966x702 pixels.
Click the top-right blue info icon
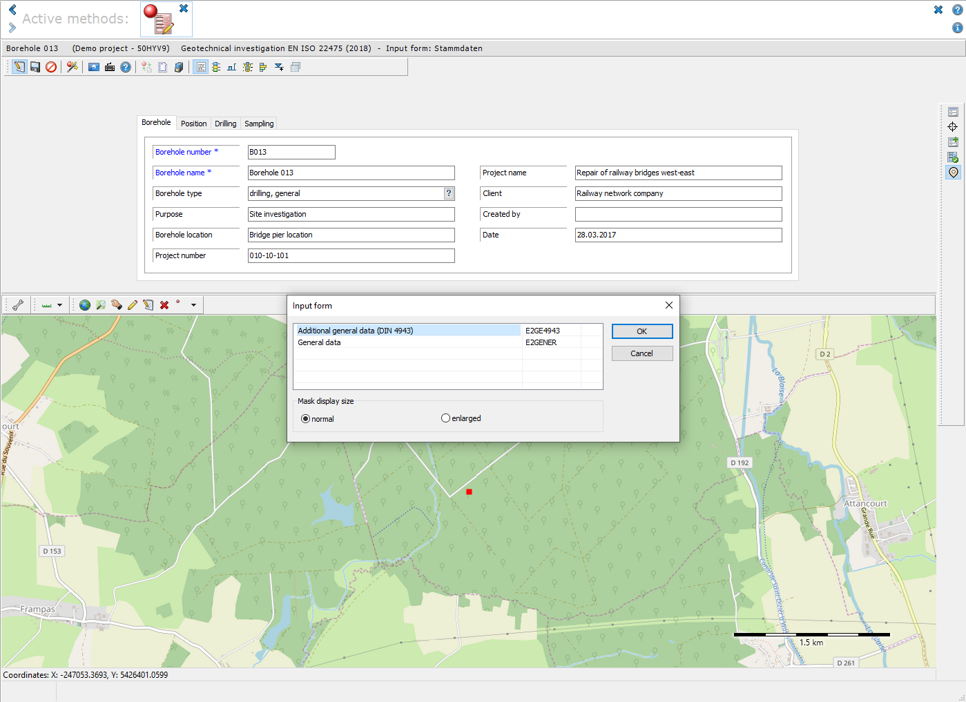(x=957, y=28)
